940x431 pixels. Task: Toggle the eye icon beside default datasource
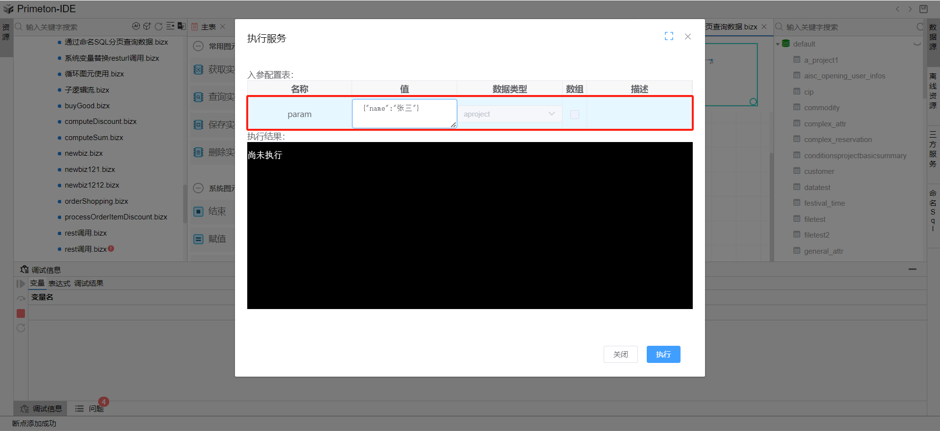coord(916,44)
